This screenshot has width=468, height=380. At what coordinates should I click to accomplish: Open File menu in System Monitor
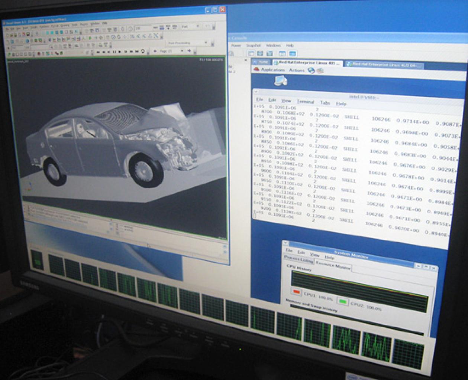(x=288, y=250)
